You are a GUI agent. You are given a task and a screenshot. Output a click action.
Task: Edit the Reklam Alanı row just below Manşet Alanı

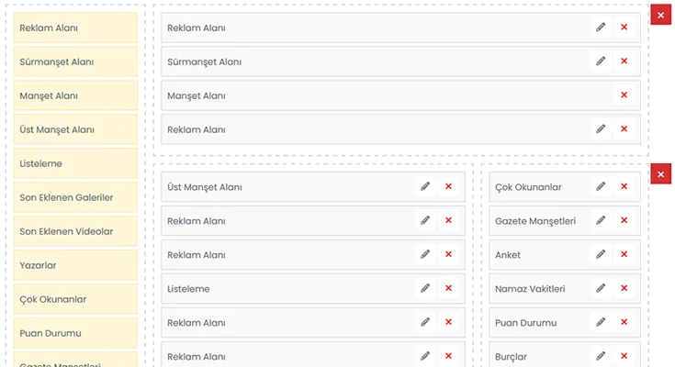pyautogui.click(x=601, y=129)
